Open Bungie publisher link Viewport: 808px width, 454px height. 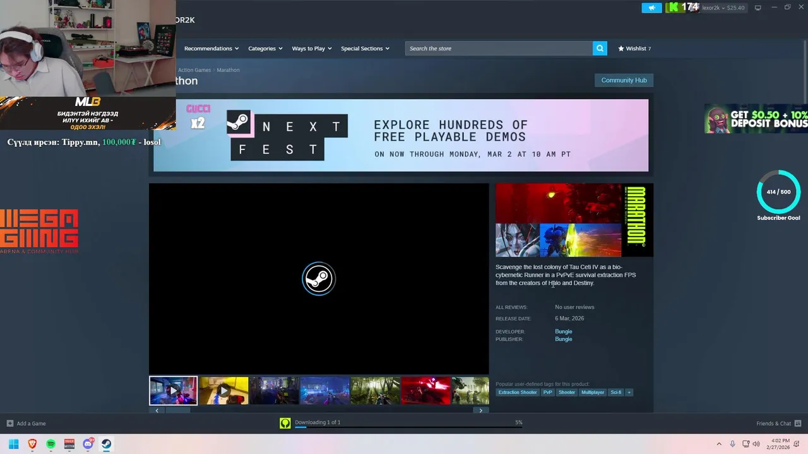tap(563, 339)
